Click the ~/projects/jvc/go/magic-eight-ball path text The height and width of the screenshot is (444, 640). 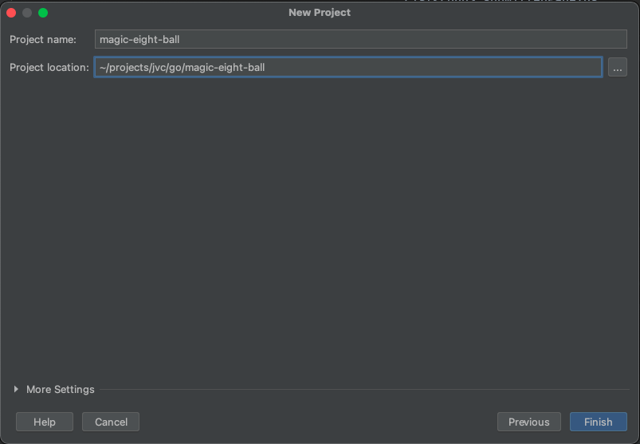(x=182, y=68)
